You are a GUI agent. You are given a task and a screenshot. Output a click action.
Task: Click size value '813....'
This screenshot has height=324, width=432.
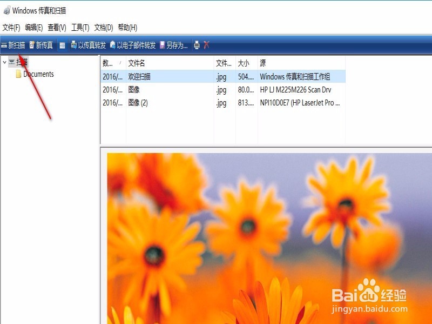pyautogui.click(x=246, y=103)
